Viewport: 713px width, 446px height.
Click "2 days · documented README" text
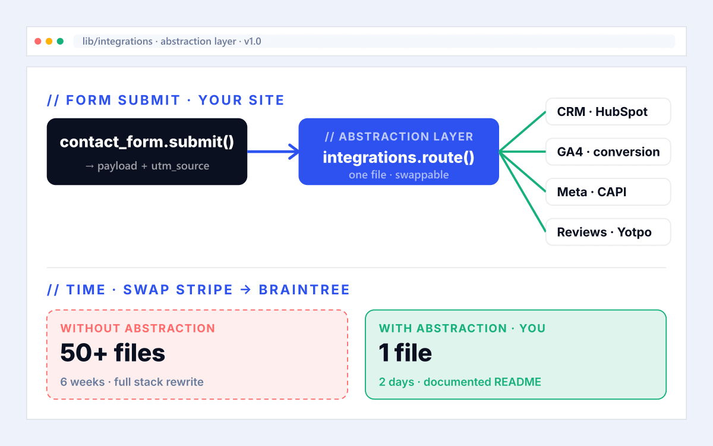click(460, 382)
